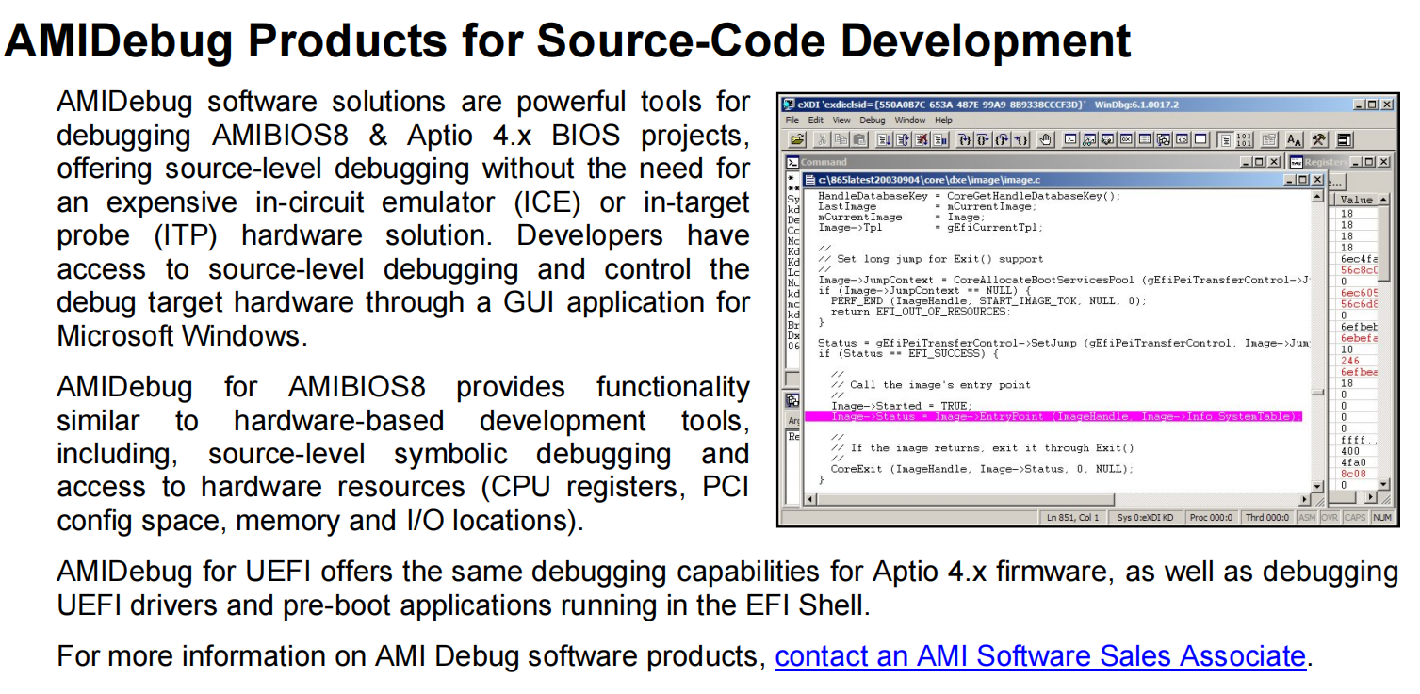1420x694 pixels.
Task: Click the Restart debugging toolbar icon
Action: pos(903,139)
